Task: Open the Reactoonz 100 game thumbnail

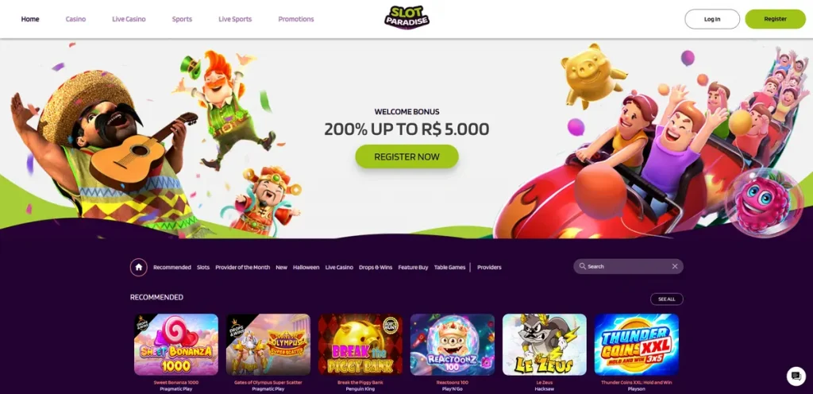Action: point(452,345)
